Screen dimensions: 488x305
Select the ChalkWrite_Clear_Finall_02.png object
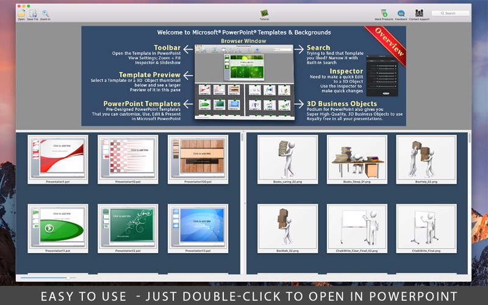(357, 228)
